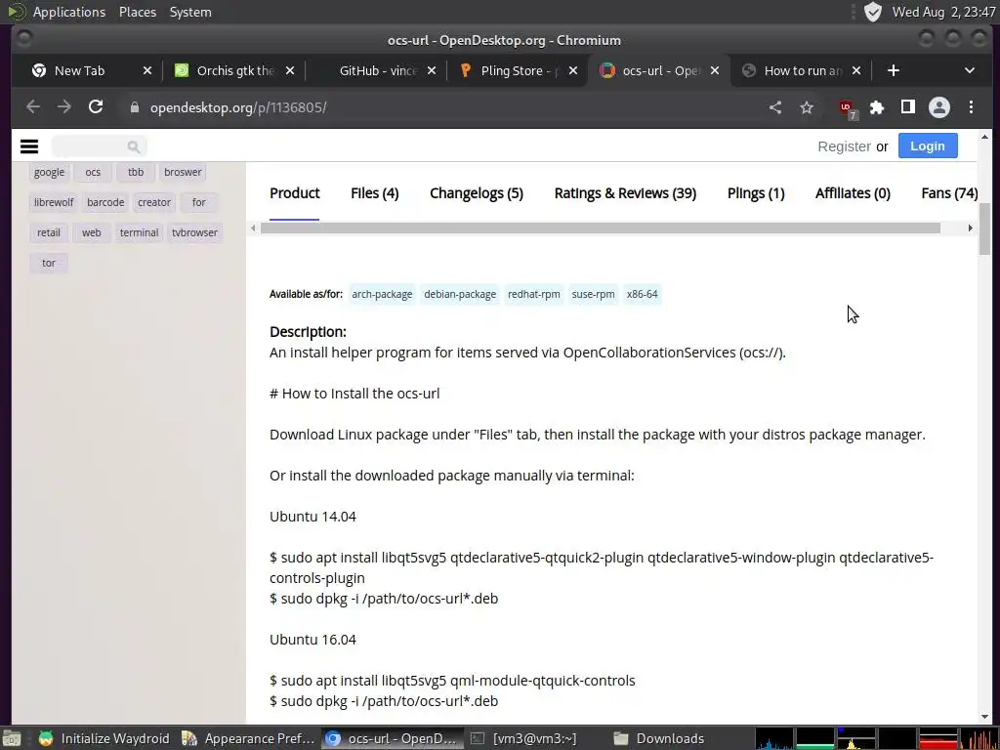
Task: Close the How to run tab
Action: [856, 70]
